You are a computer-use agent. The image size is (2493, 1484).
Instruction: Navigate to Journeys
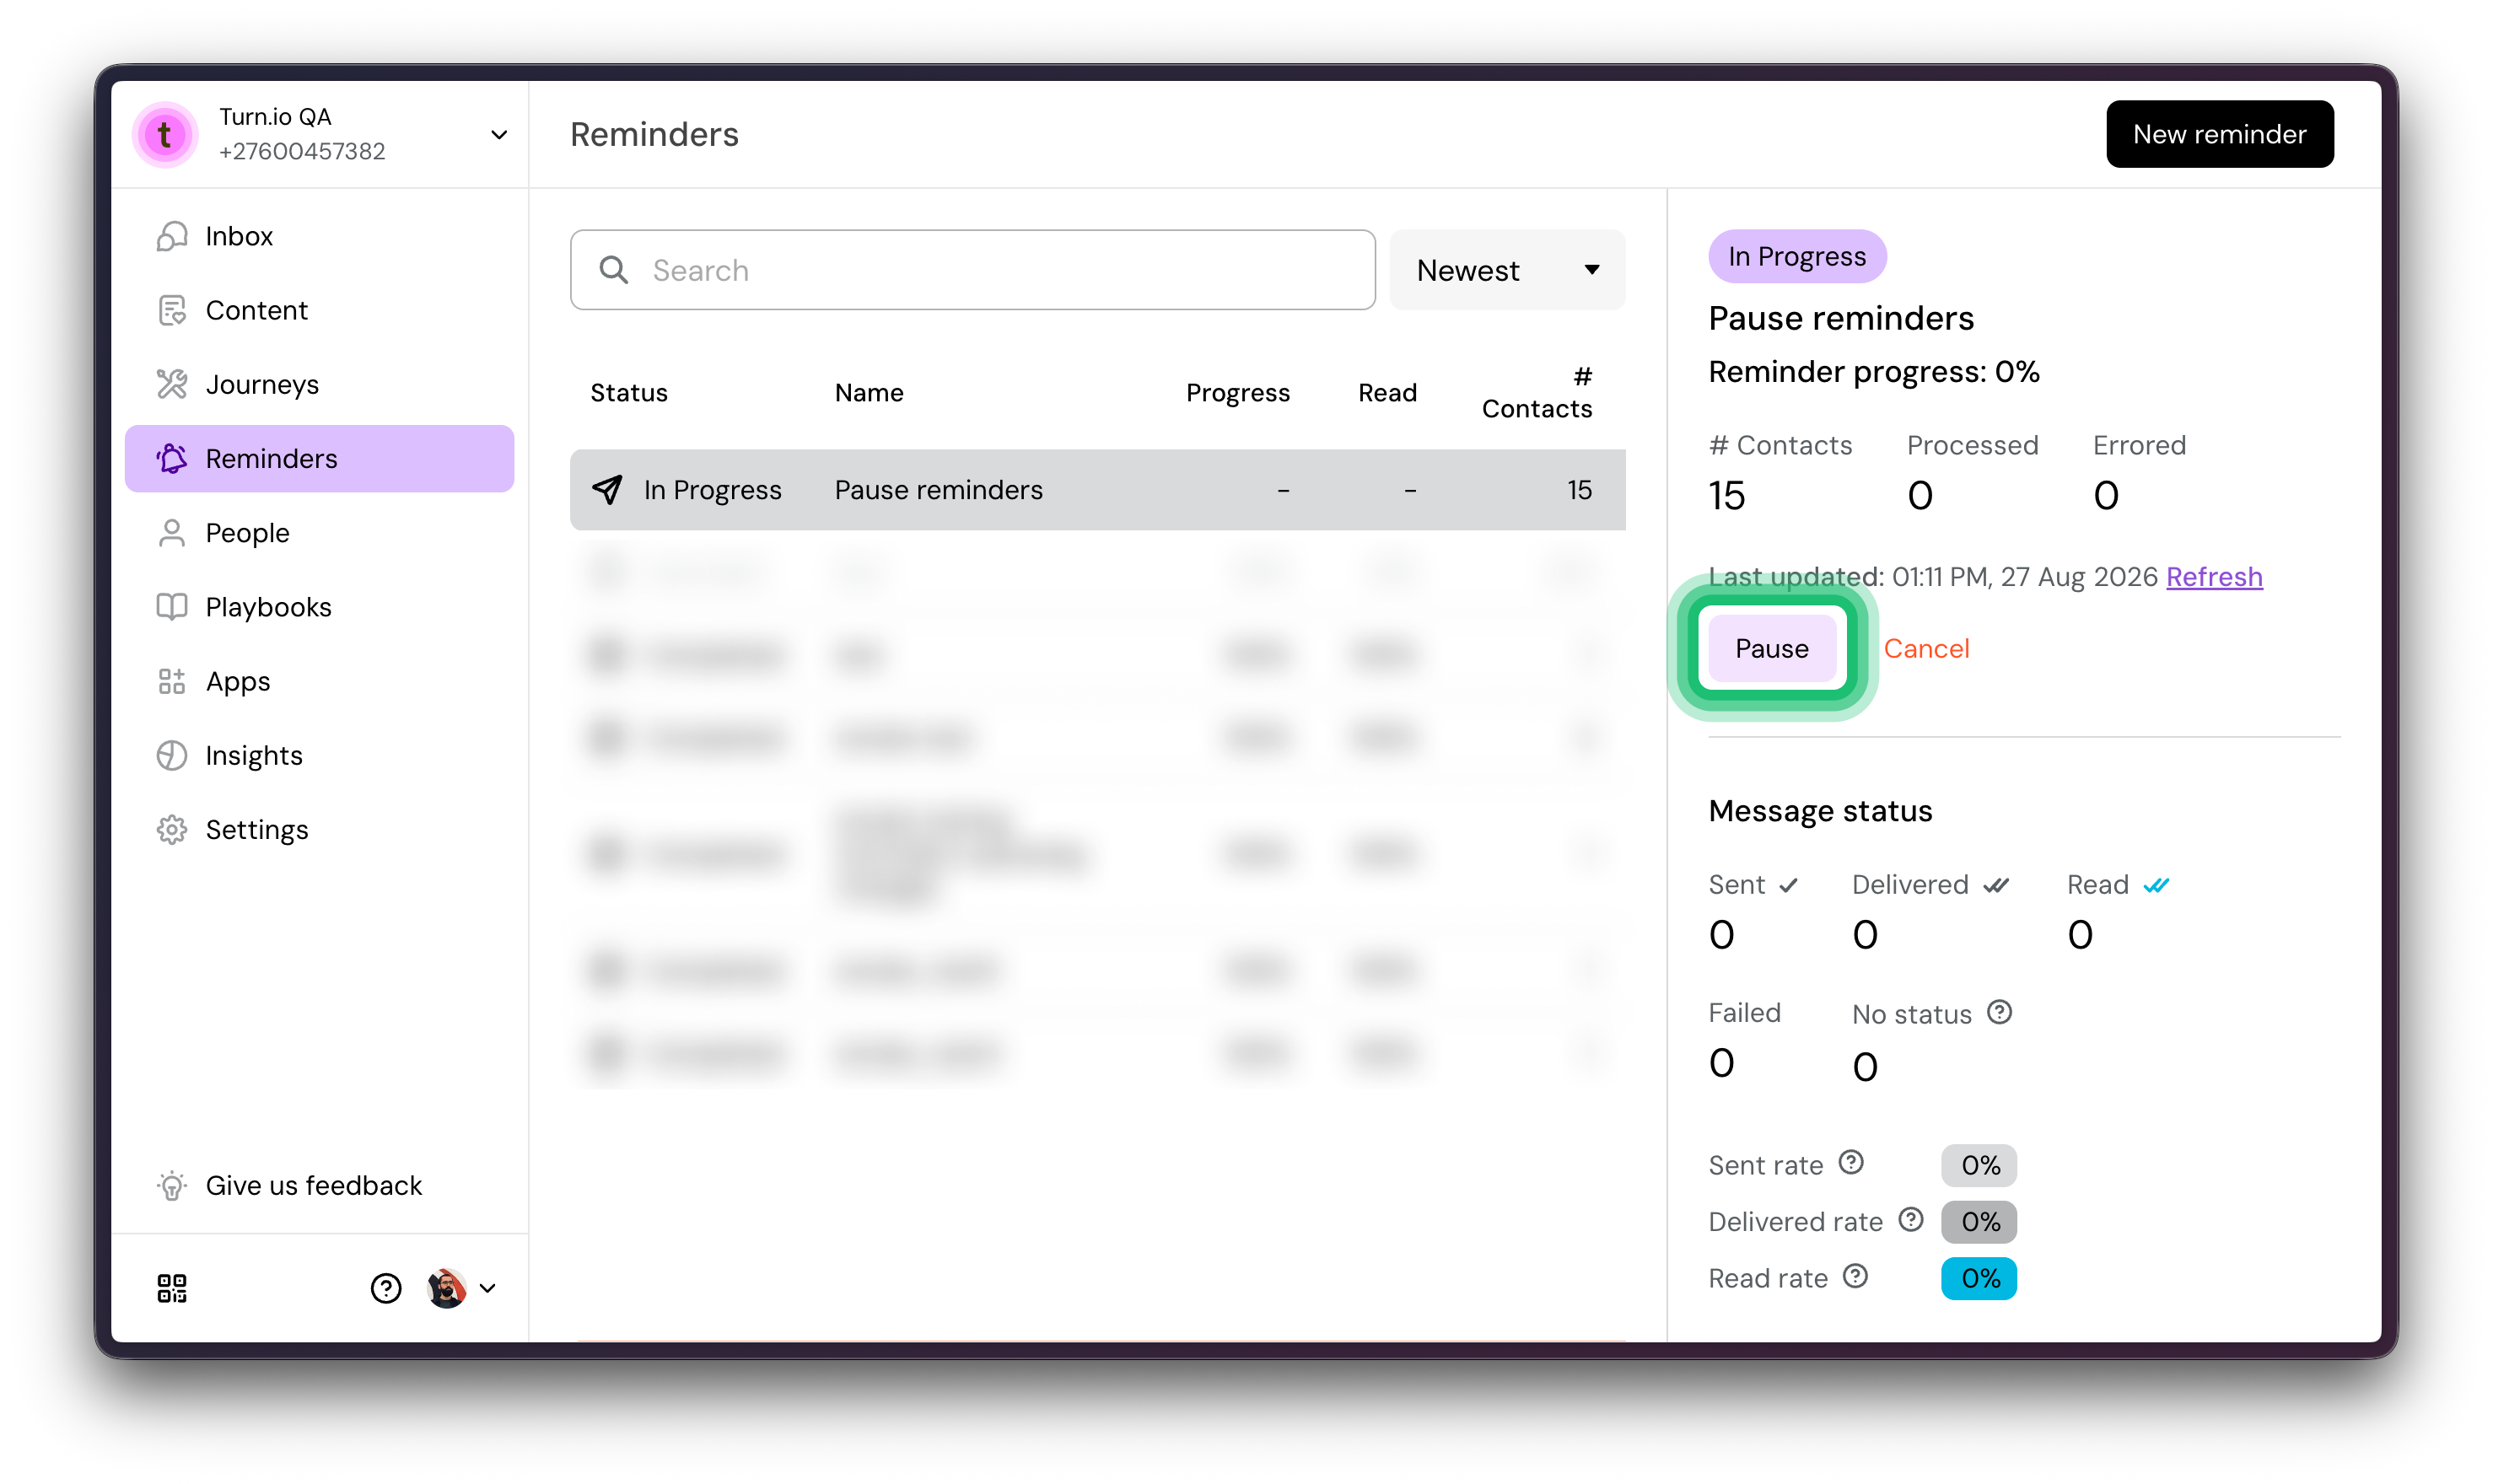pyautogui.click(x=319, y=384)
